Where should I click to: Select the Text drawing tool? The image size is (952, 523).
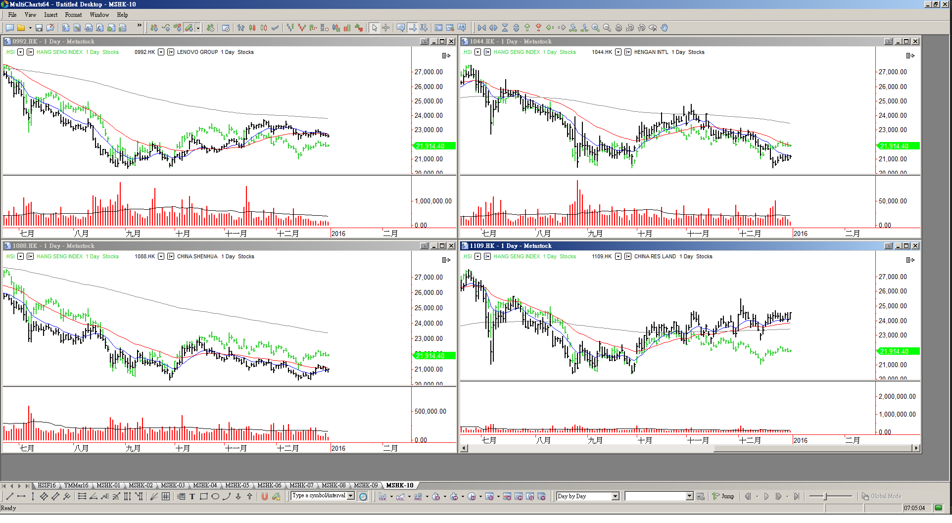[192, 496]
